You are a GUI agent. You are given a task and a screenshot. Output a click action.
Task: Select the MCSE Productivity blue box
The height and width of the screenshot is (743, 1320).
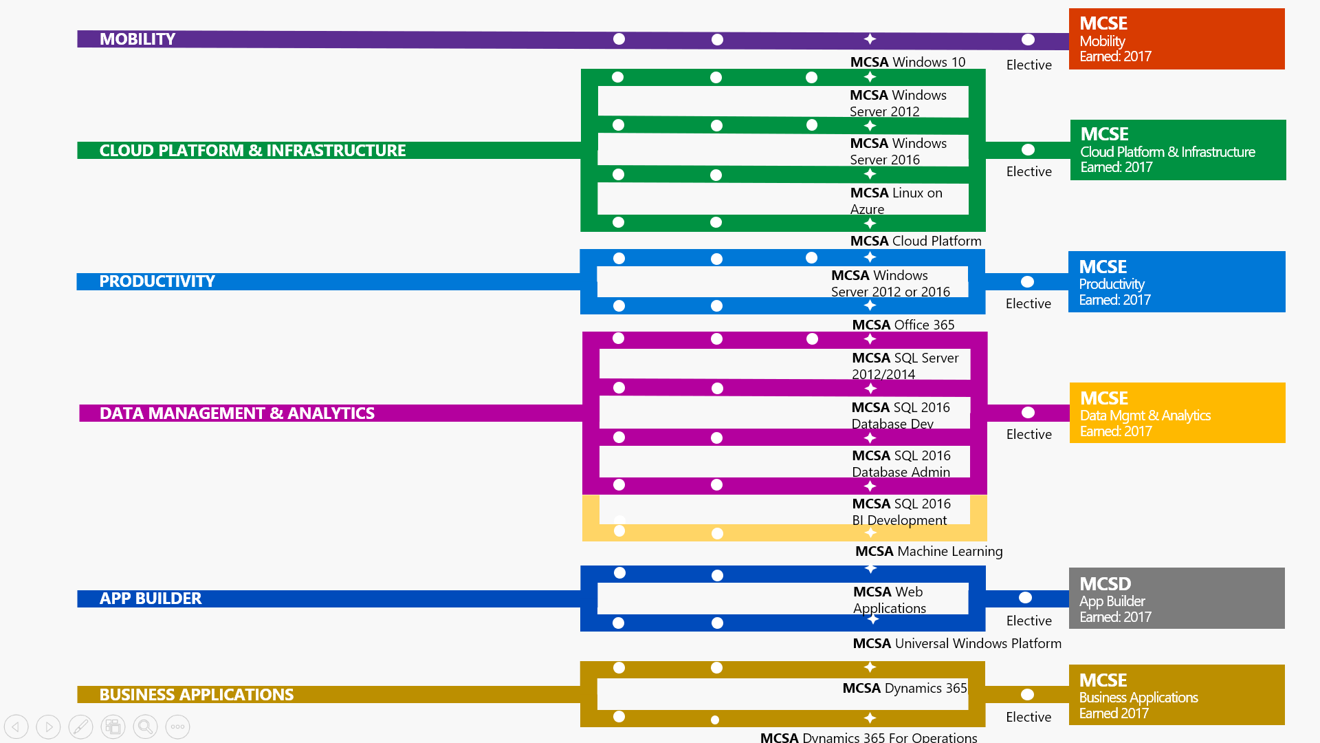(1176, 282)
